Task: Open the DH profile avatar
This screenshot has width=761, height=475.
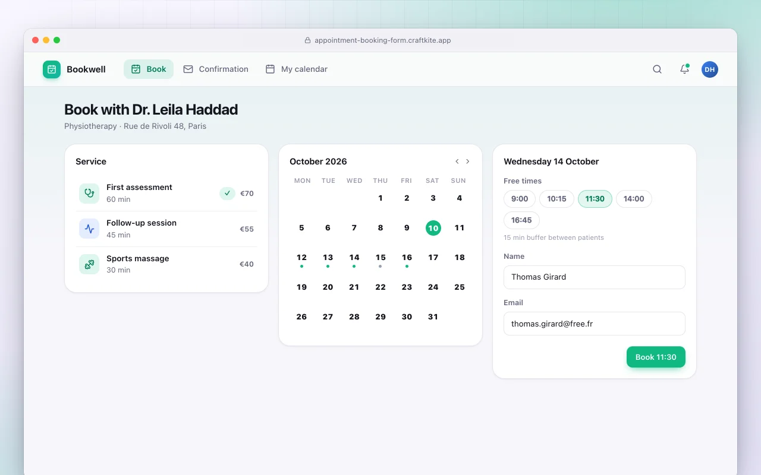Action: pyautogui.click(x=710, y=69)
